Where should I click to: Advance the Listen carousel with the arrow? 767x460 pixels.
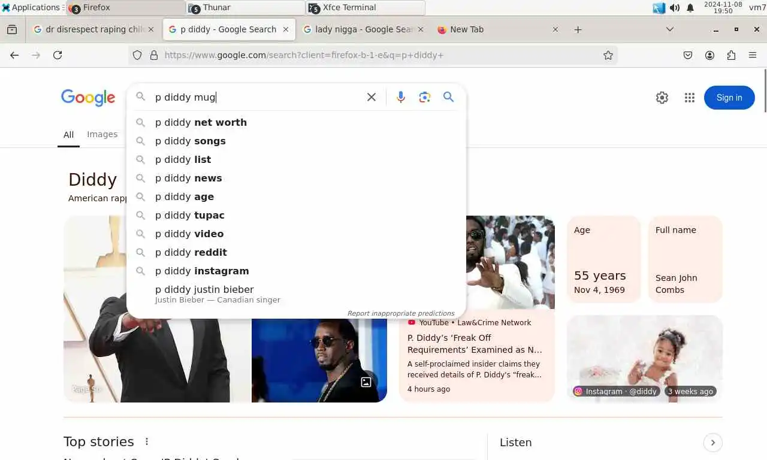point(712,443)
